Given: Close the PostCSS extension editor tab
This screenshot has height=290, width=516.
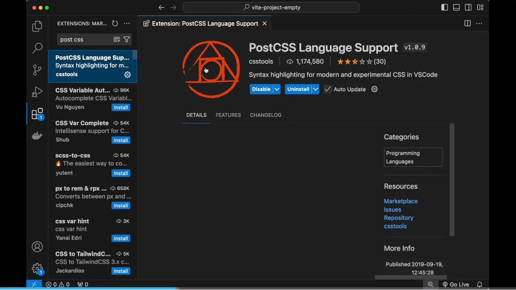Looking at the screenshot, I should click(265, 24).
